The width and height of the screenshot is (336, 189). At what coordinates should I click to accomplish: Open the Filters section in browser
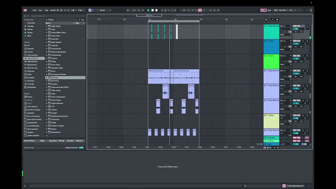[x=50, y=20]
